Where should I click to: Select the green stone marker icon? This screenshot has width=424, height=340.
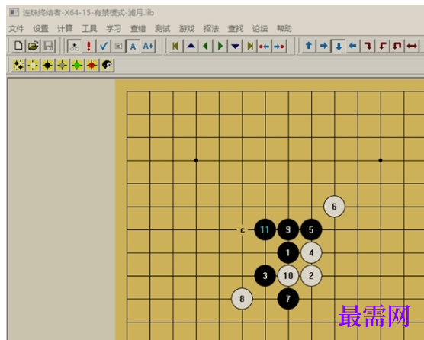tap(77, 65)
